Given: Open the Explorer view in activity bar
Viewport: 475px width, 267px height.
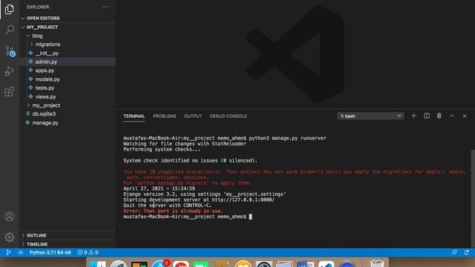Looking at the screenshot, I should pos(10,10).
